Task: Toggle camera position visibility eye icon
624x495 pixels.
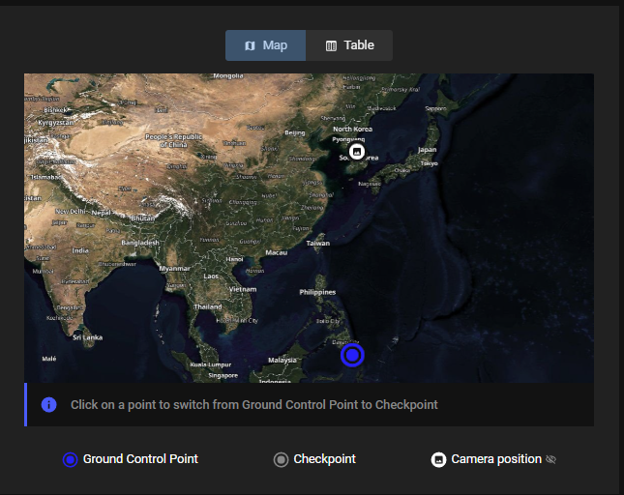Action: 550,459
